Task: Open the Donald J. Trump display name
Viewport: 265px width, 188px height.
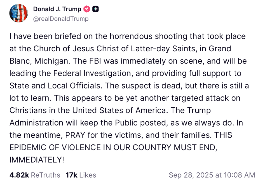Action: [57, 9]
